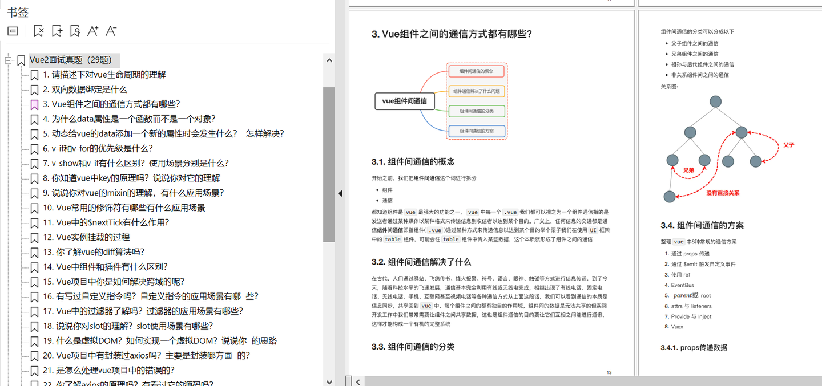The height and width of the screenshot is (386, 822).
Task: Click the find bookmark icon
Action: [x=75, y=31]
